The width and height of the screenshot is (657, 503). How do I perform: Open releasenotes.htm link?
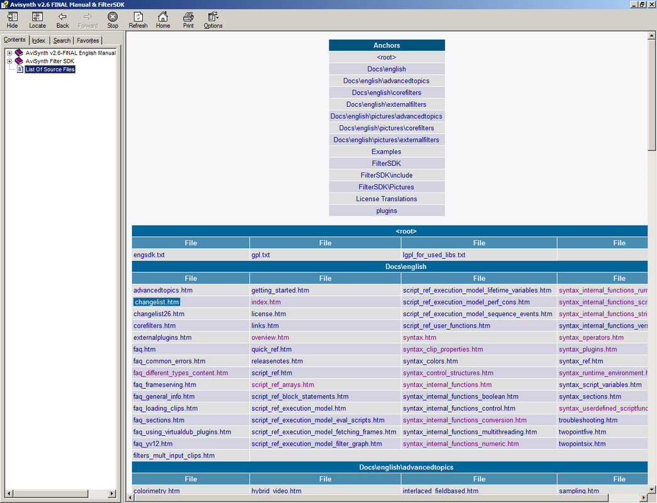(x=277, y=361)
